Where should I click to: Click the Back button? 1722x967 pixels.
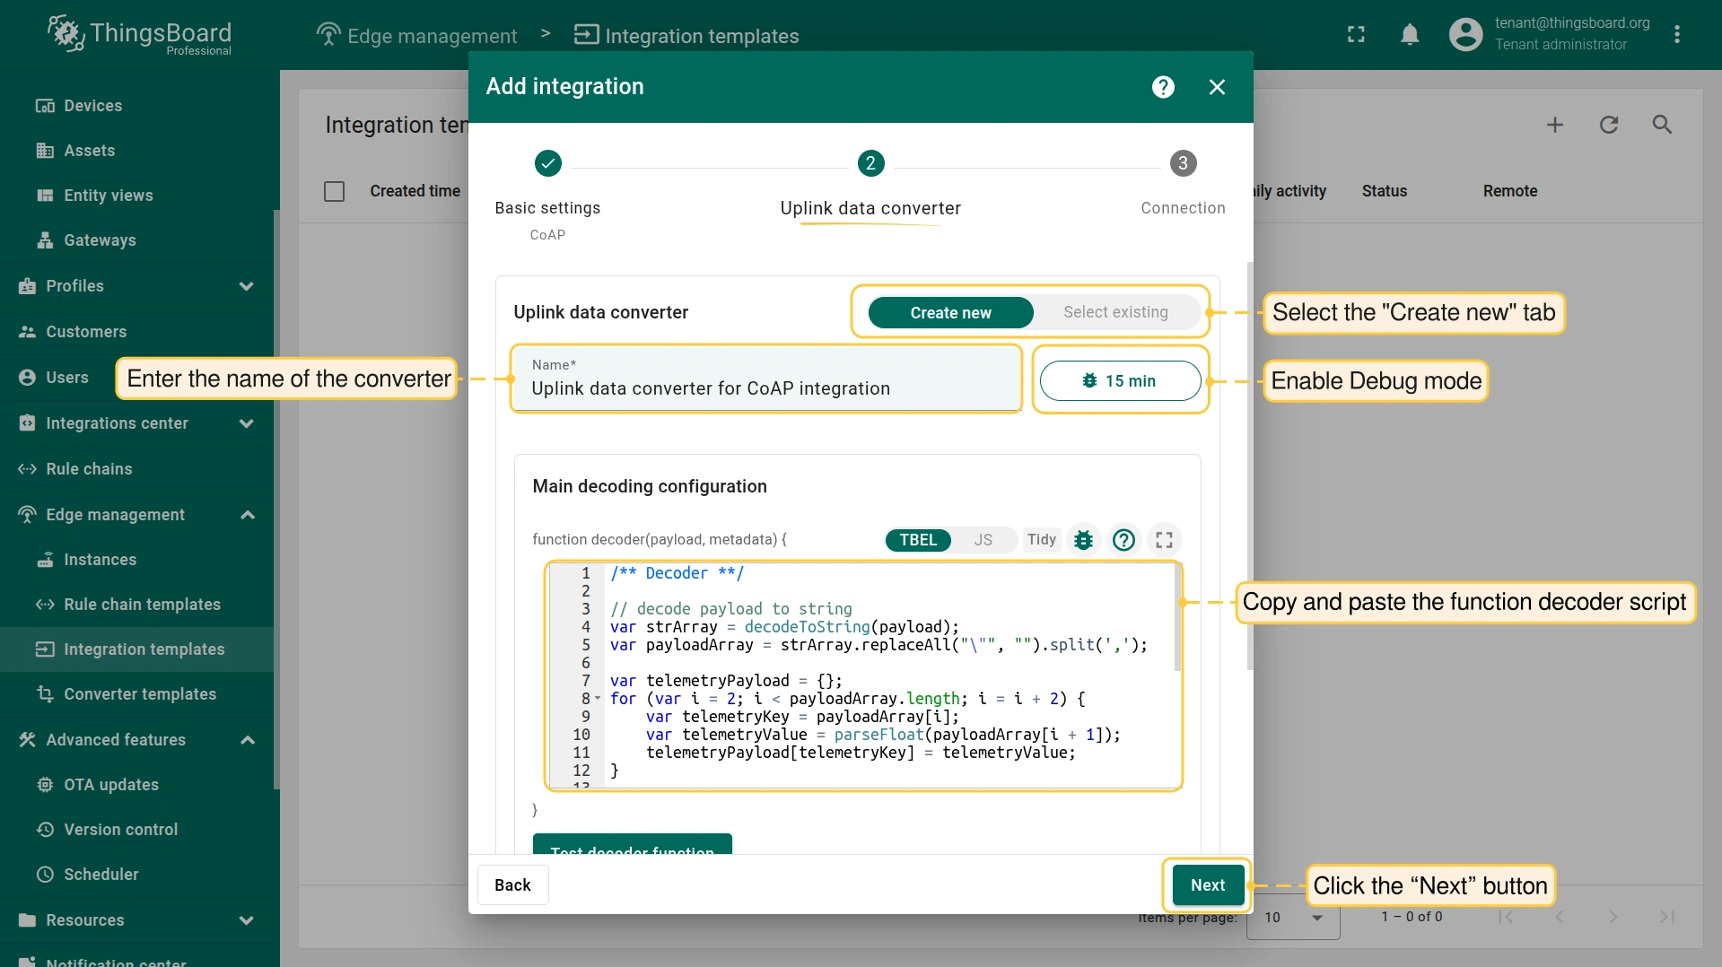(x=512, y=885)
